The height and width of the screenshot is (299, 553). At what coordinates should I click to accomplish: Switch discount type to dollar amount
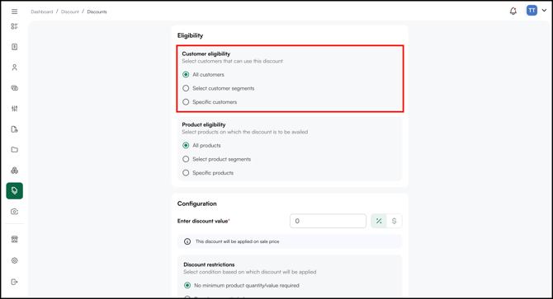(395, 221)
